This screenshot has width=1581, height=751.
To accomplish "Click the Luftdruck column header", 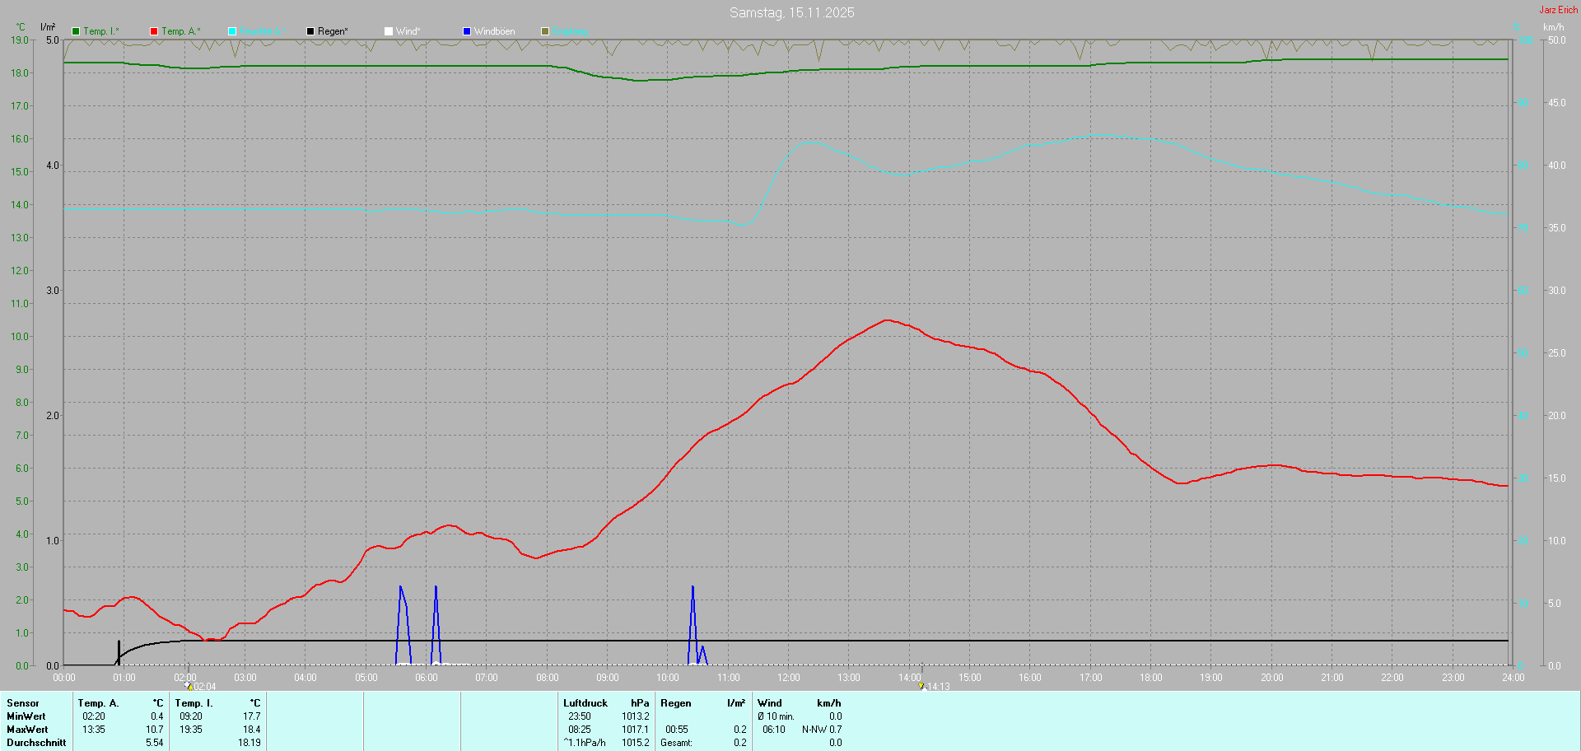I will (x=585, y=703).
